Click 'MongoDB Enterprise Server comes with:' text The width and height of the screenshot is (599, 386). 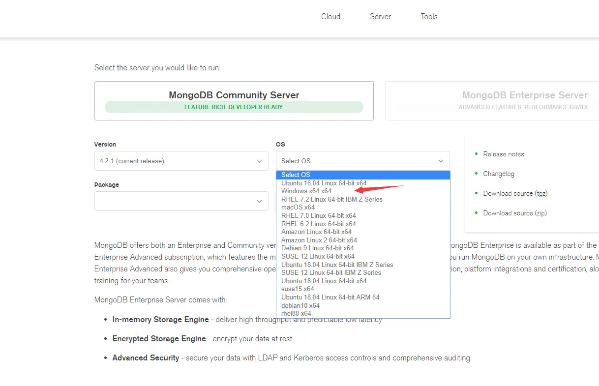(x=161, y=299)
